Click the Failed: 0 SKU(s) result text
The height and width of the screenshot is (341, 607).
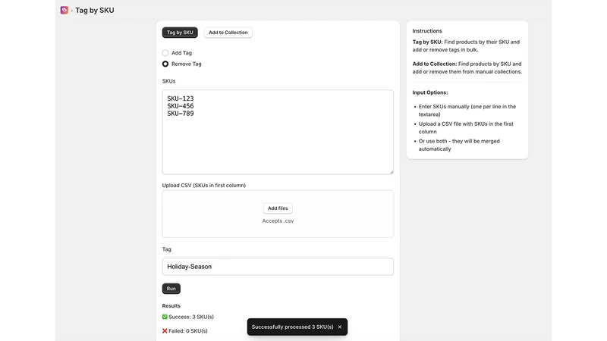coord(188,331)
